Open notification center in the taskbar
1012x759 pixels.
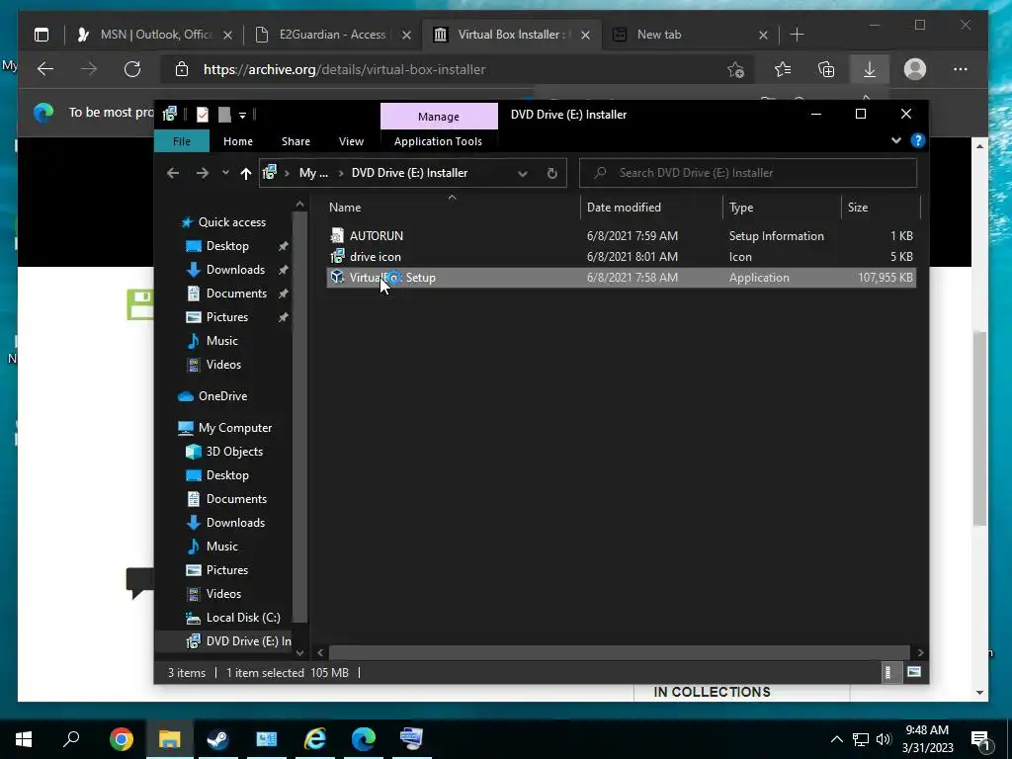[x=981, y=739]
